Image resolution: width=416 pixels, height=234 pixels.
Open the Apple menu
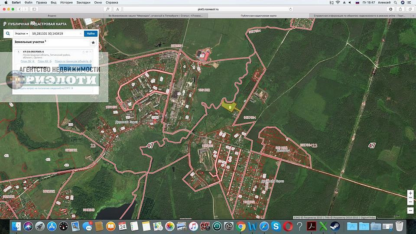click(x=6, y=3)
